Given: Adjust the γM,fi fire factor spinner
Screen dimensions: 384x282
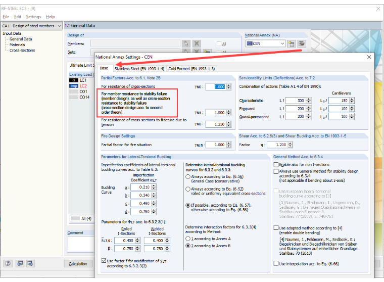Looking at the screenshot, I should click(x=229, y=145).
